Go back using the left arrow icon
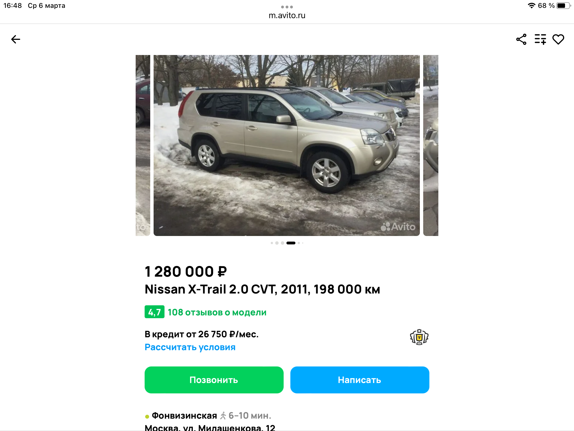 click(x=16, y=39)
